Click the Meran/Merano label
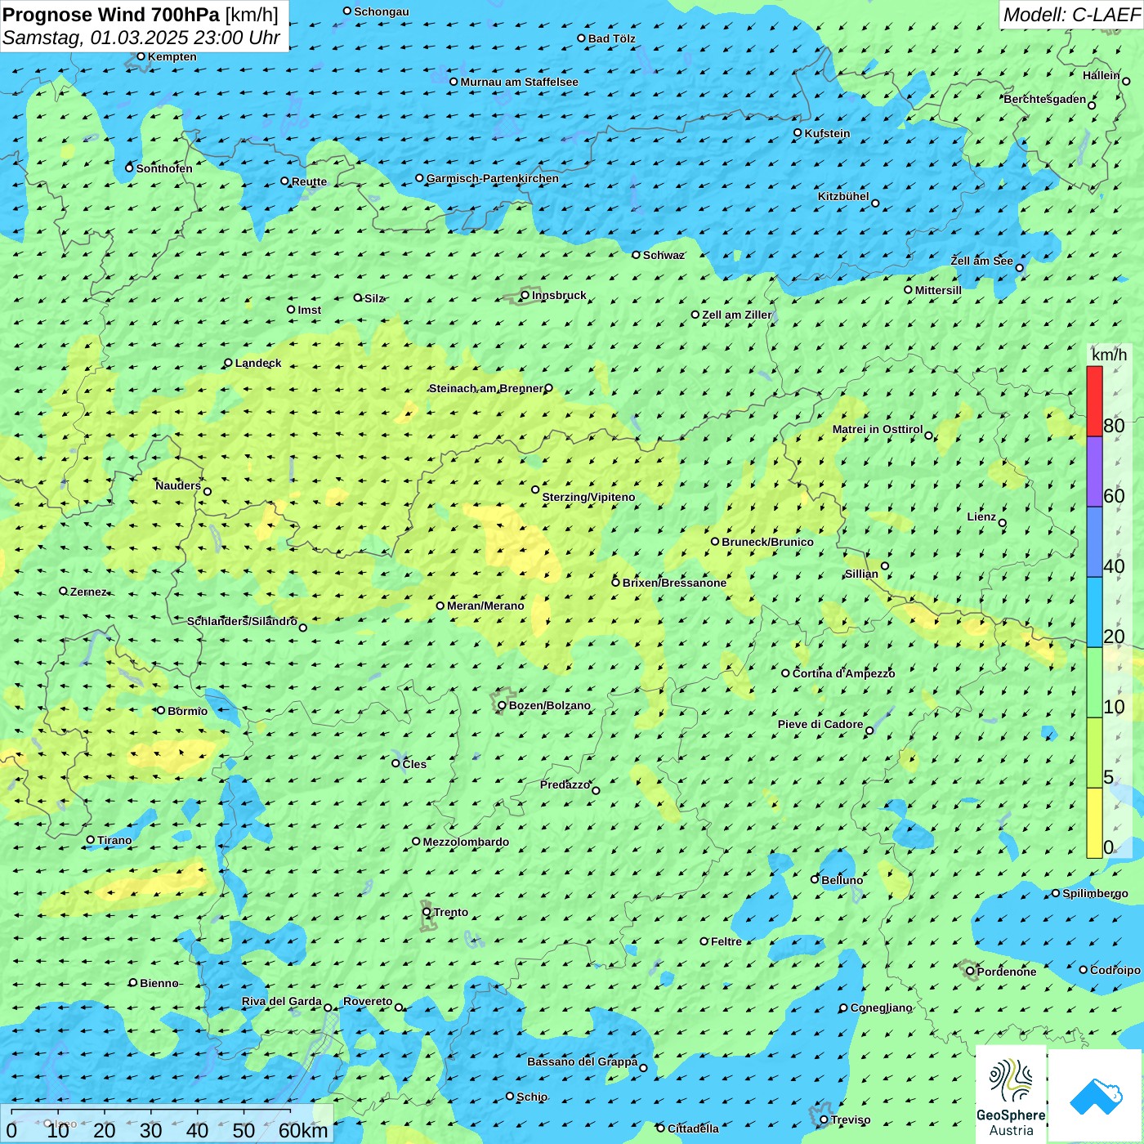 coord(485,606)
